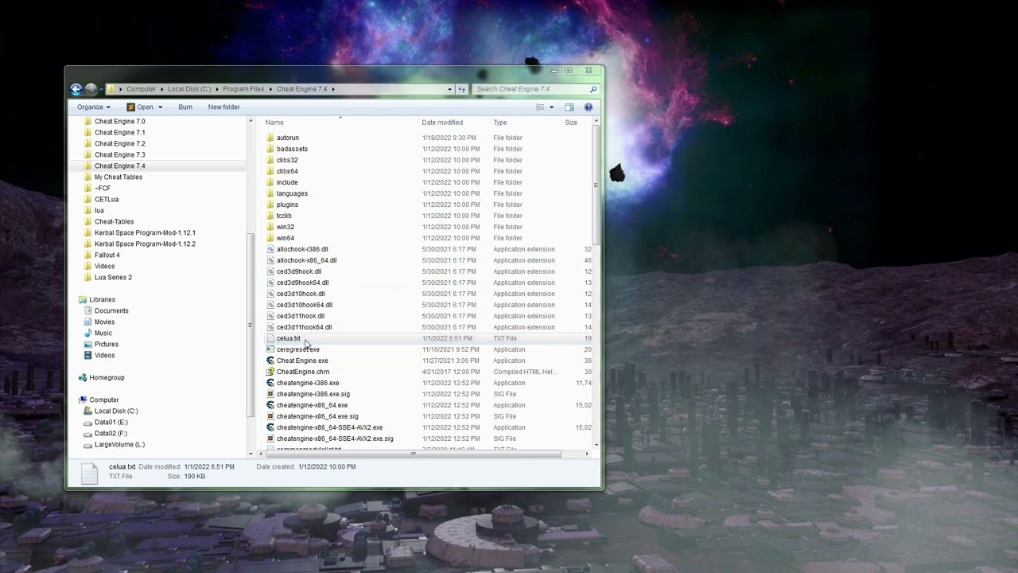Click the Back navigation arrow
The height and width of the screenshot is (573, 1018).
[x=76, y=89]
